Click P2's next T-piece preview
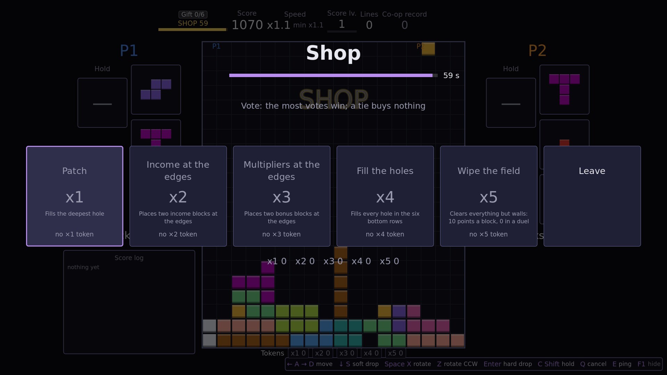This screenshot has width=667, height=375. tap(565, 90)
